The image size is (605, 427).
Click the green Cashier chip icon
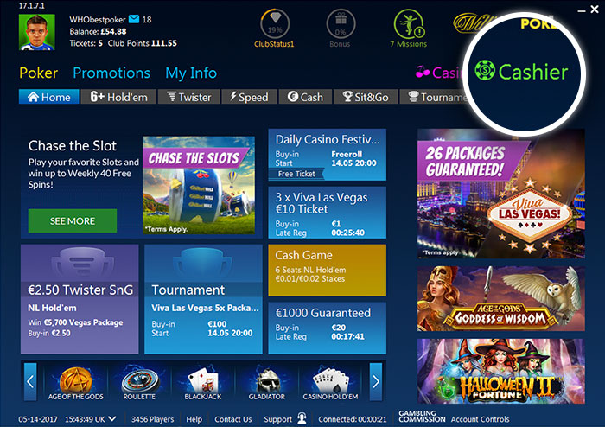point(485,71)
